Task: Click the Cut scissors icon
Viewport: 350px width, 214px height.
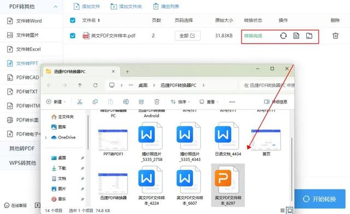Action: tap(79, 102)
